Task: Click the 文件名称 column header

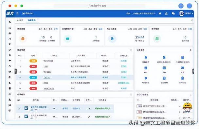Action: pyautogui.click(x=81, y=55)
